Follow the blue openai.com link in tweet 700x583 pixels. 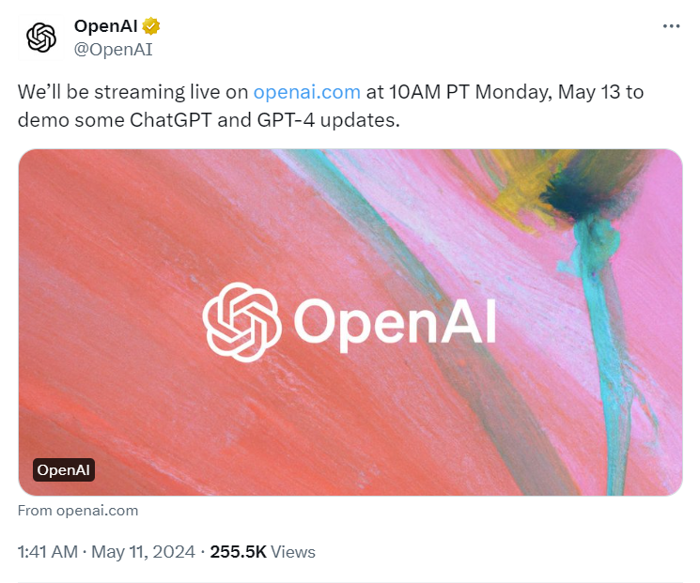[x=306, y=92]
